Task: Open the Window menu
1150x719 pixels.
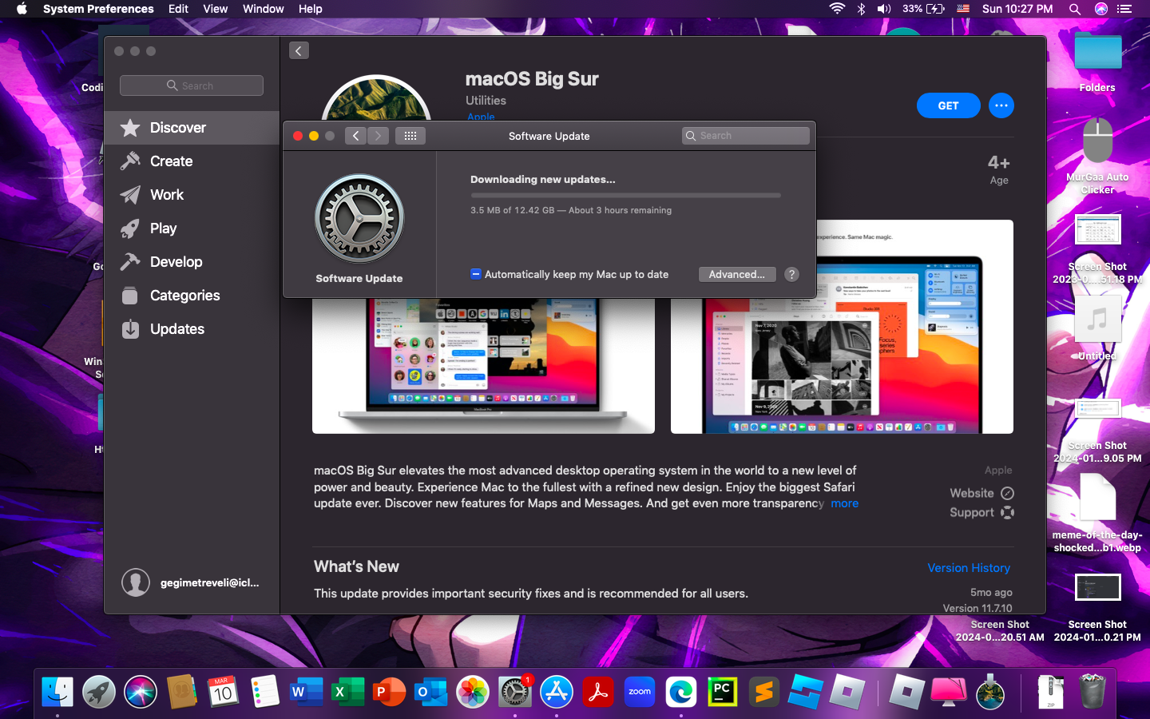Action: pos(264,9)
